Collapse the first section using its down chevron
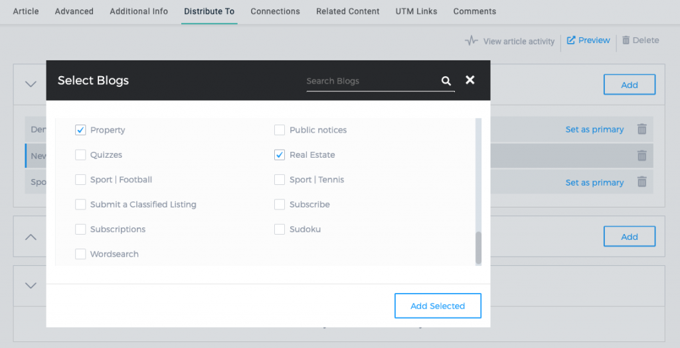 pyautogui.click(x=31, y=84)
